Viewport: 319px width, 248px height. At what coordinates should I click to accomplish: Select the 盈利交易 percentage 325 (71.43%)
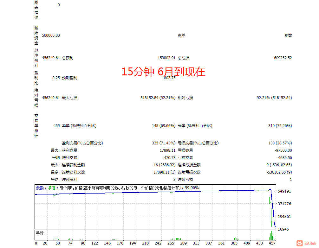164,143
